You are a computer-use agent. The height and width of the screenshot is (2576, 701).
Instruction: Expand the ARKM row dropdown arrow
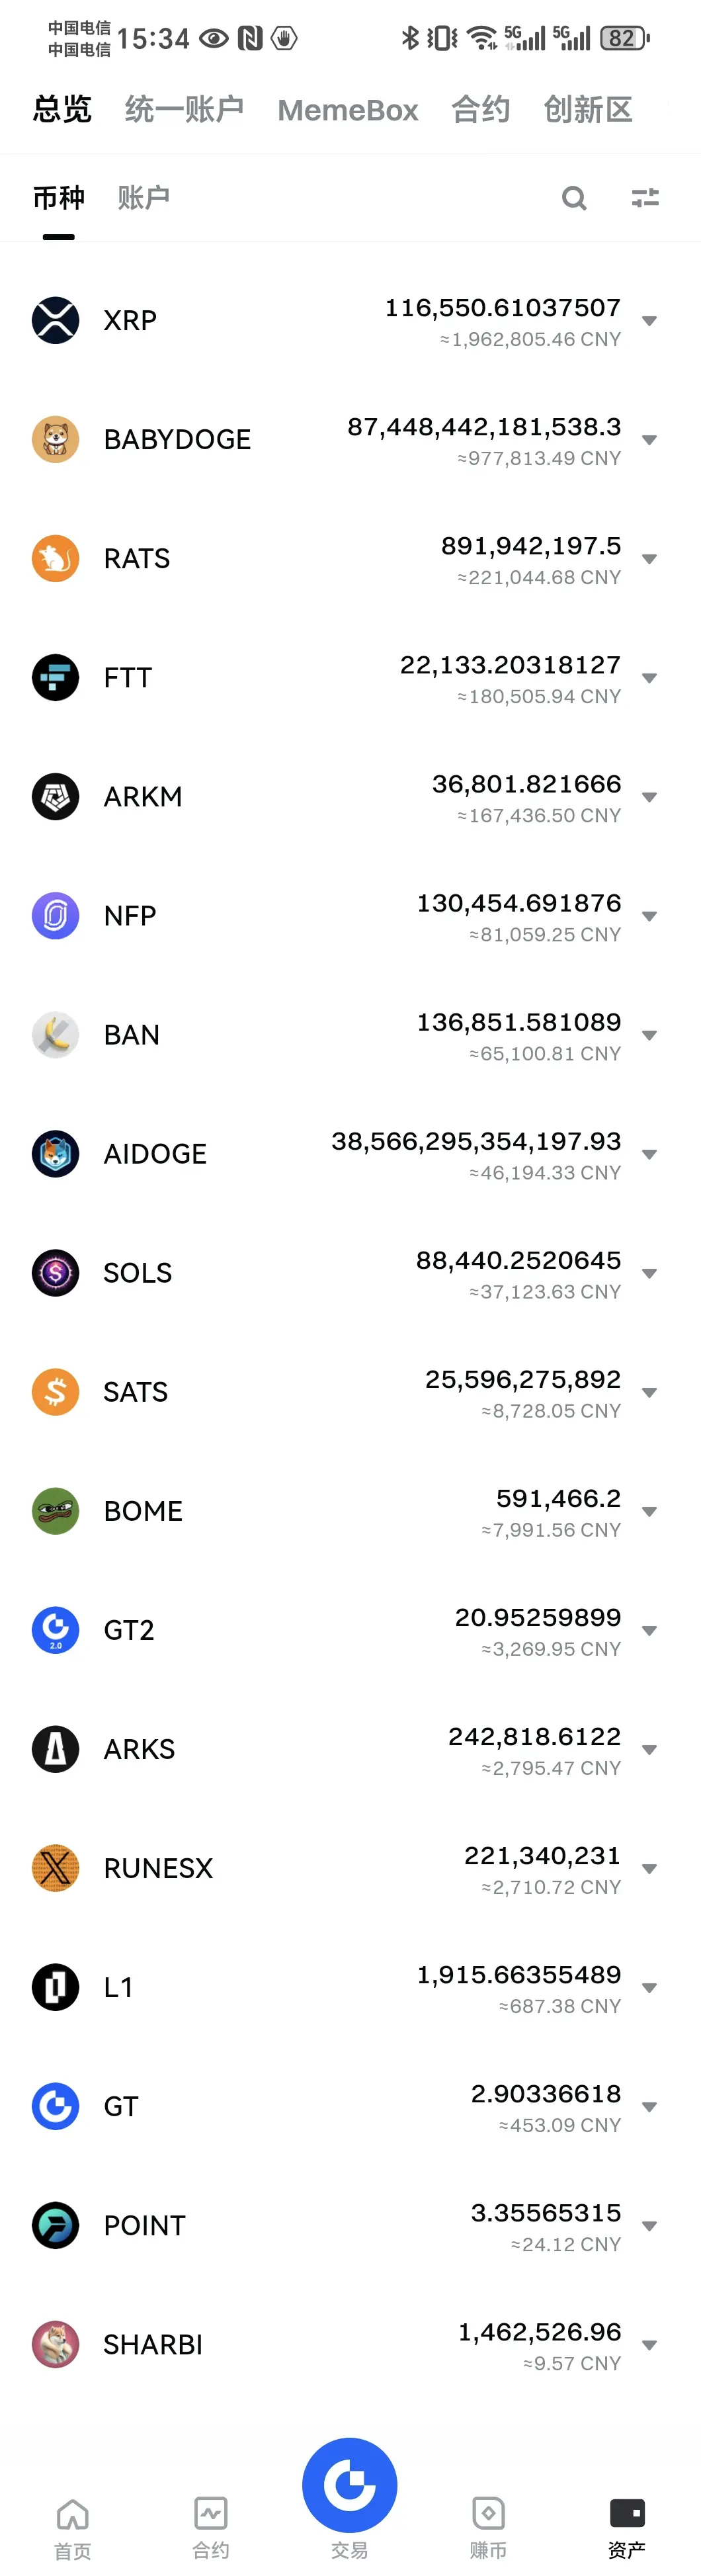click(x=649, y=797)
